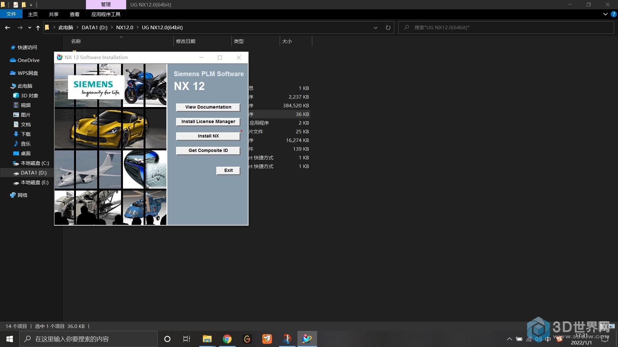Expand breadcrumb chevron after 此电脑
618x347 pixels.
pyautogui.click(x=78, y=28)
